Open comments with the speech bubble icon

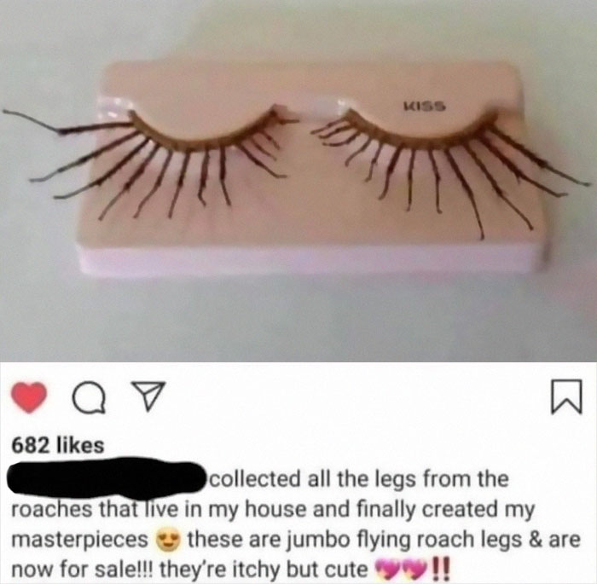89,398
